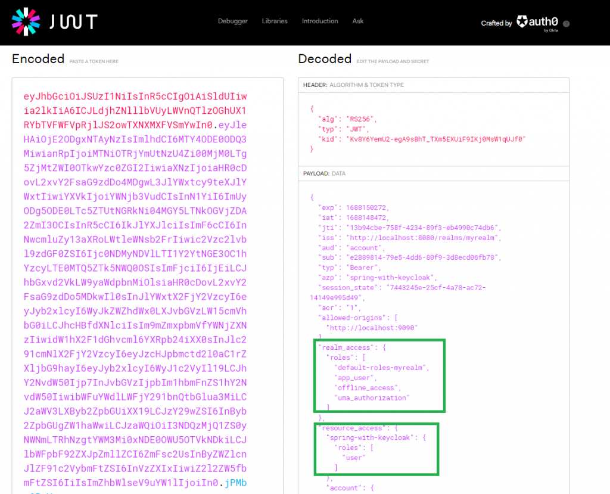Select the "alg": "RS256" line
This screenshot has height=494, width=610.
(x=347, y=119)
